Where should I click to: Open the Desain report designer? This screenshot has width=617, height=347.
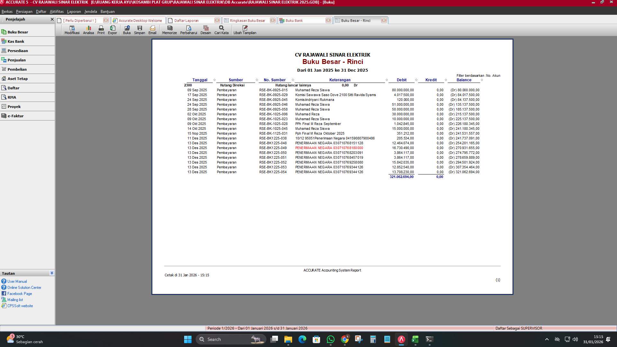[x=206, y=30]
